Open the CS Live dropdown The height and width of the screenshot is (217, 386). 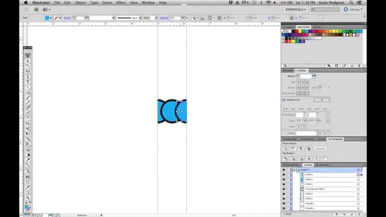pyautogui.click(x=356, y=10)
